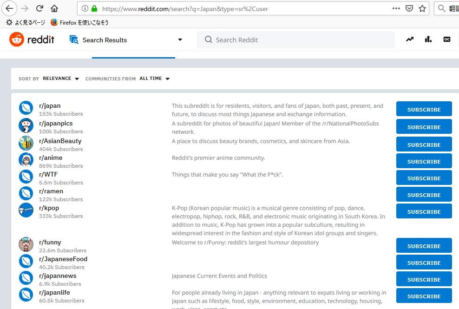
Task: Click the '22.6m Subscribers' text under r/funny
Action: point(63,250)
